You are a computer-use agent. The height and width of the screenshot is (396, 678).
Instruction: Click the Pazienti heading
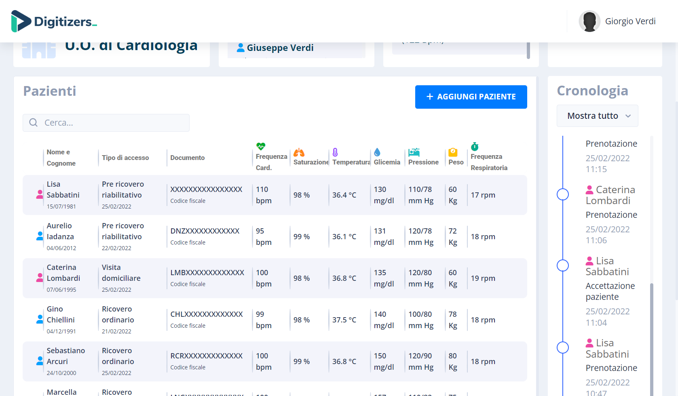click(50, 91)
